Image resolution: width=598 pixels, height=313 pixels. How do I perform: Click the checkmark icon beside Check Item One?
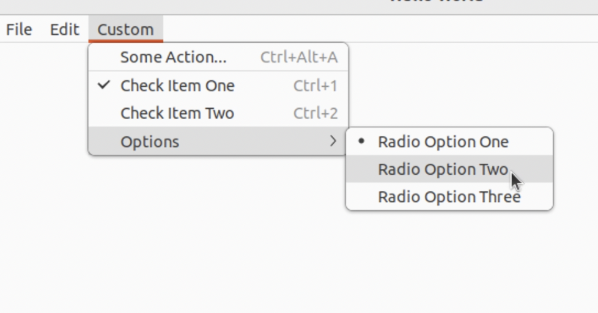[105, 85]
